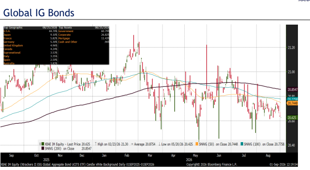The height and width of the screenshot is (170, 310).
Task: Click the 20.8547 price tag on axis
Action: click(x=292, y=90)
